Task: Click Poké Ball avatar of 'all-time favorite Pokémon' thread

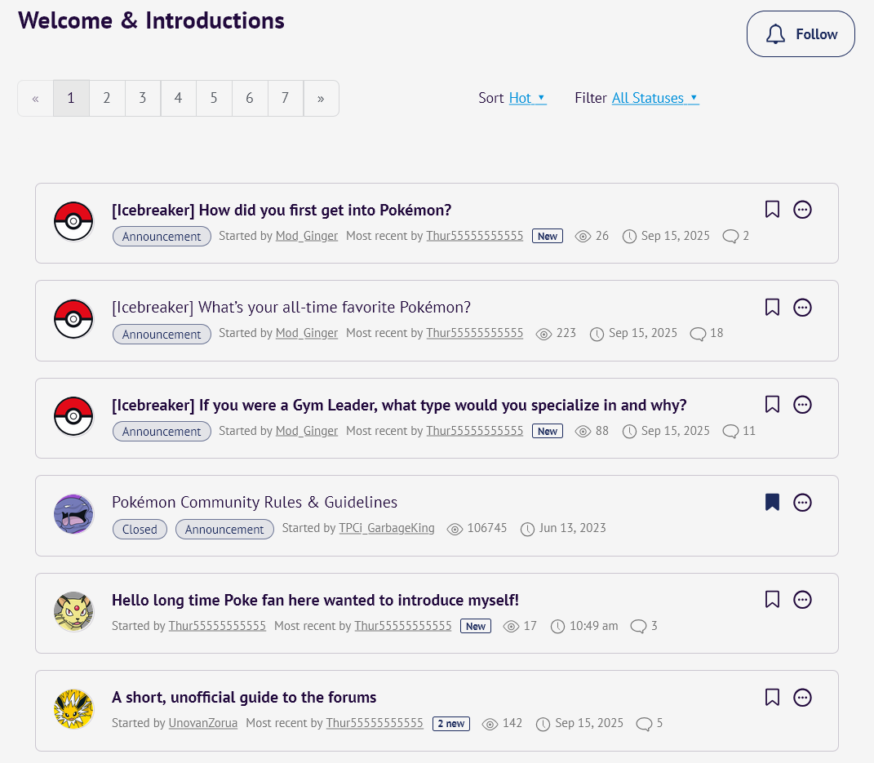Action: (x=73, y=319)
